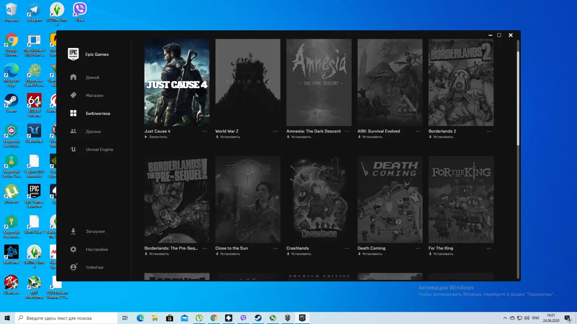
Task: Select the MSI Afterburner desktop icon
Action: [x=34, y=287]
